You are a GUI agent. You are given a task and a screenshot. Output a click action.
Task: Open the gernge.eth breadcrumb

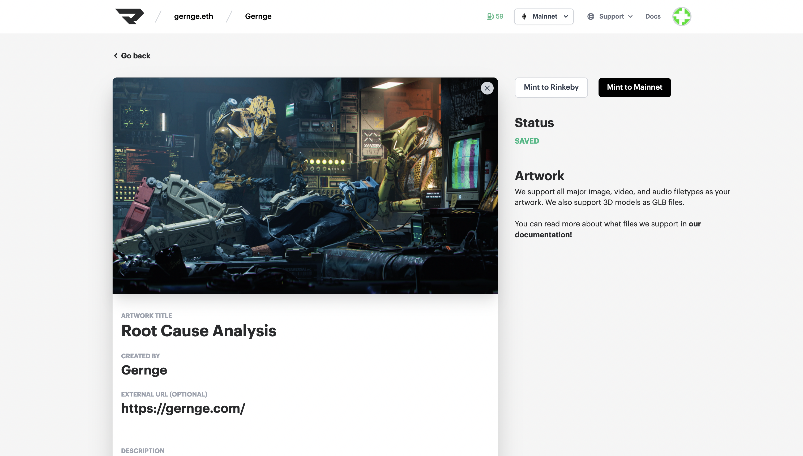tap(193, 16)
